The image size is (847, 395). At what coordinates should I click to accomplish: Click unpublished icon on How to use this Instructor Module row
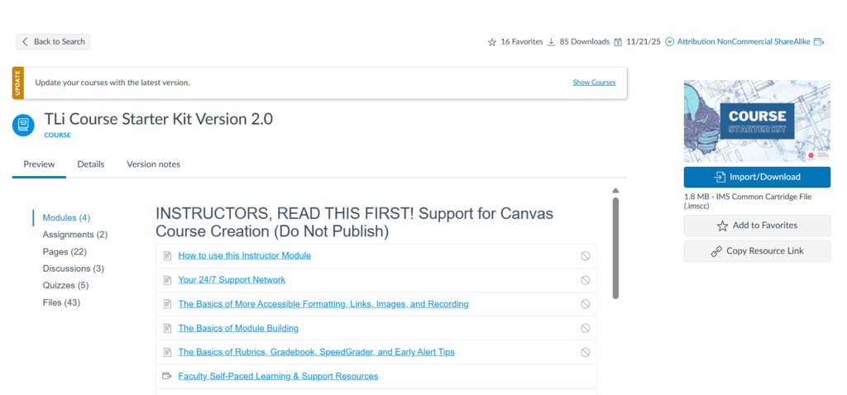point(585,256)
